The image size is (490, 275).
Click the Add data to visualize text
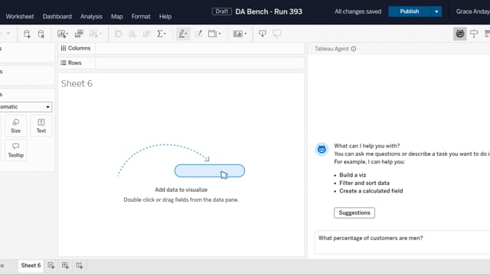[181, 189]
